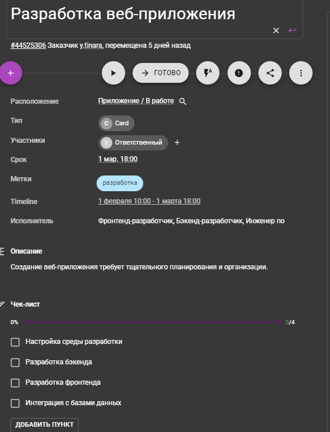Check 'Интеграция с базами данных' checkbox
330x432 pixels.
click(x=15, y=403)
